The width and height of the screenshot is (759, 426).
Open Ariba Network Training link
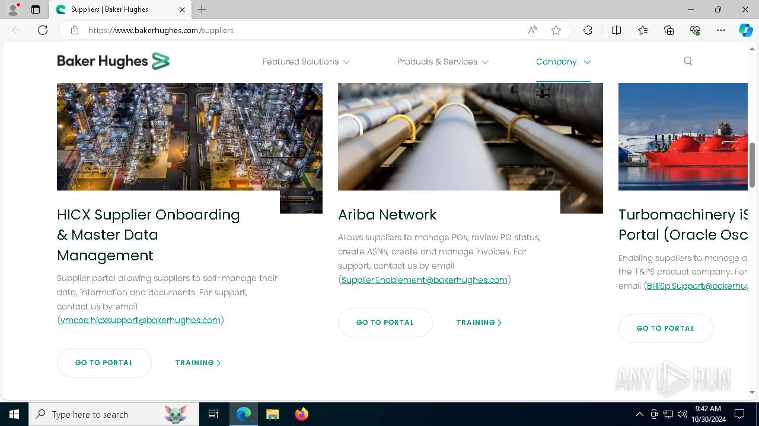[479, 322]
